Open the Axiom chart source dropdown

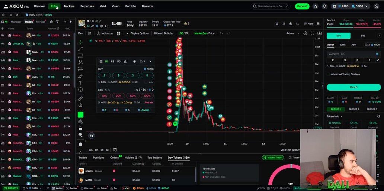click(292, 33)
